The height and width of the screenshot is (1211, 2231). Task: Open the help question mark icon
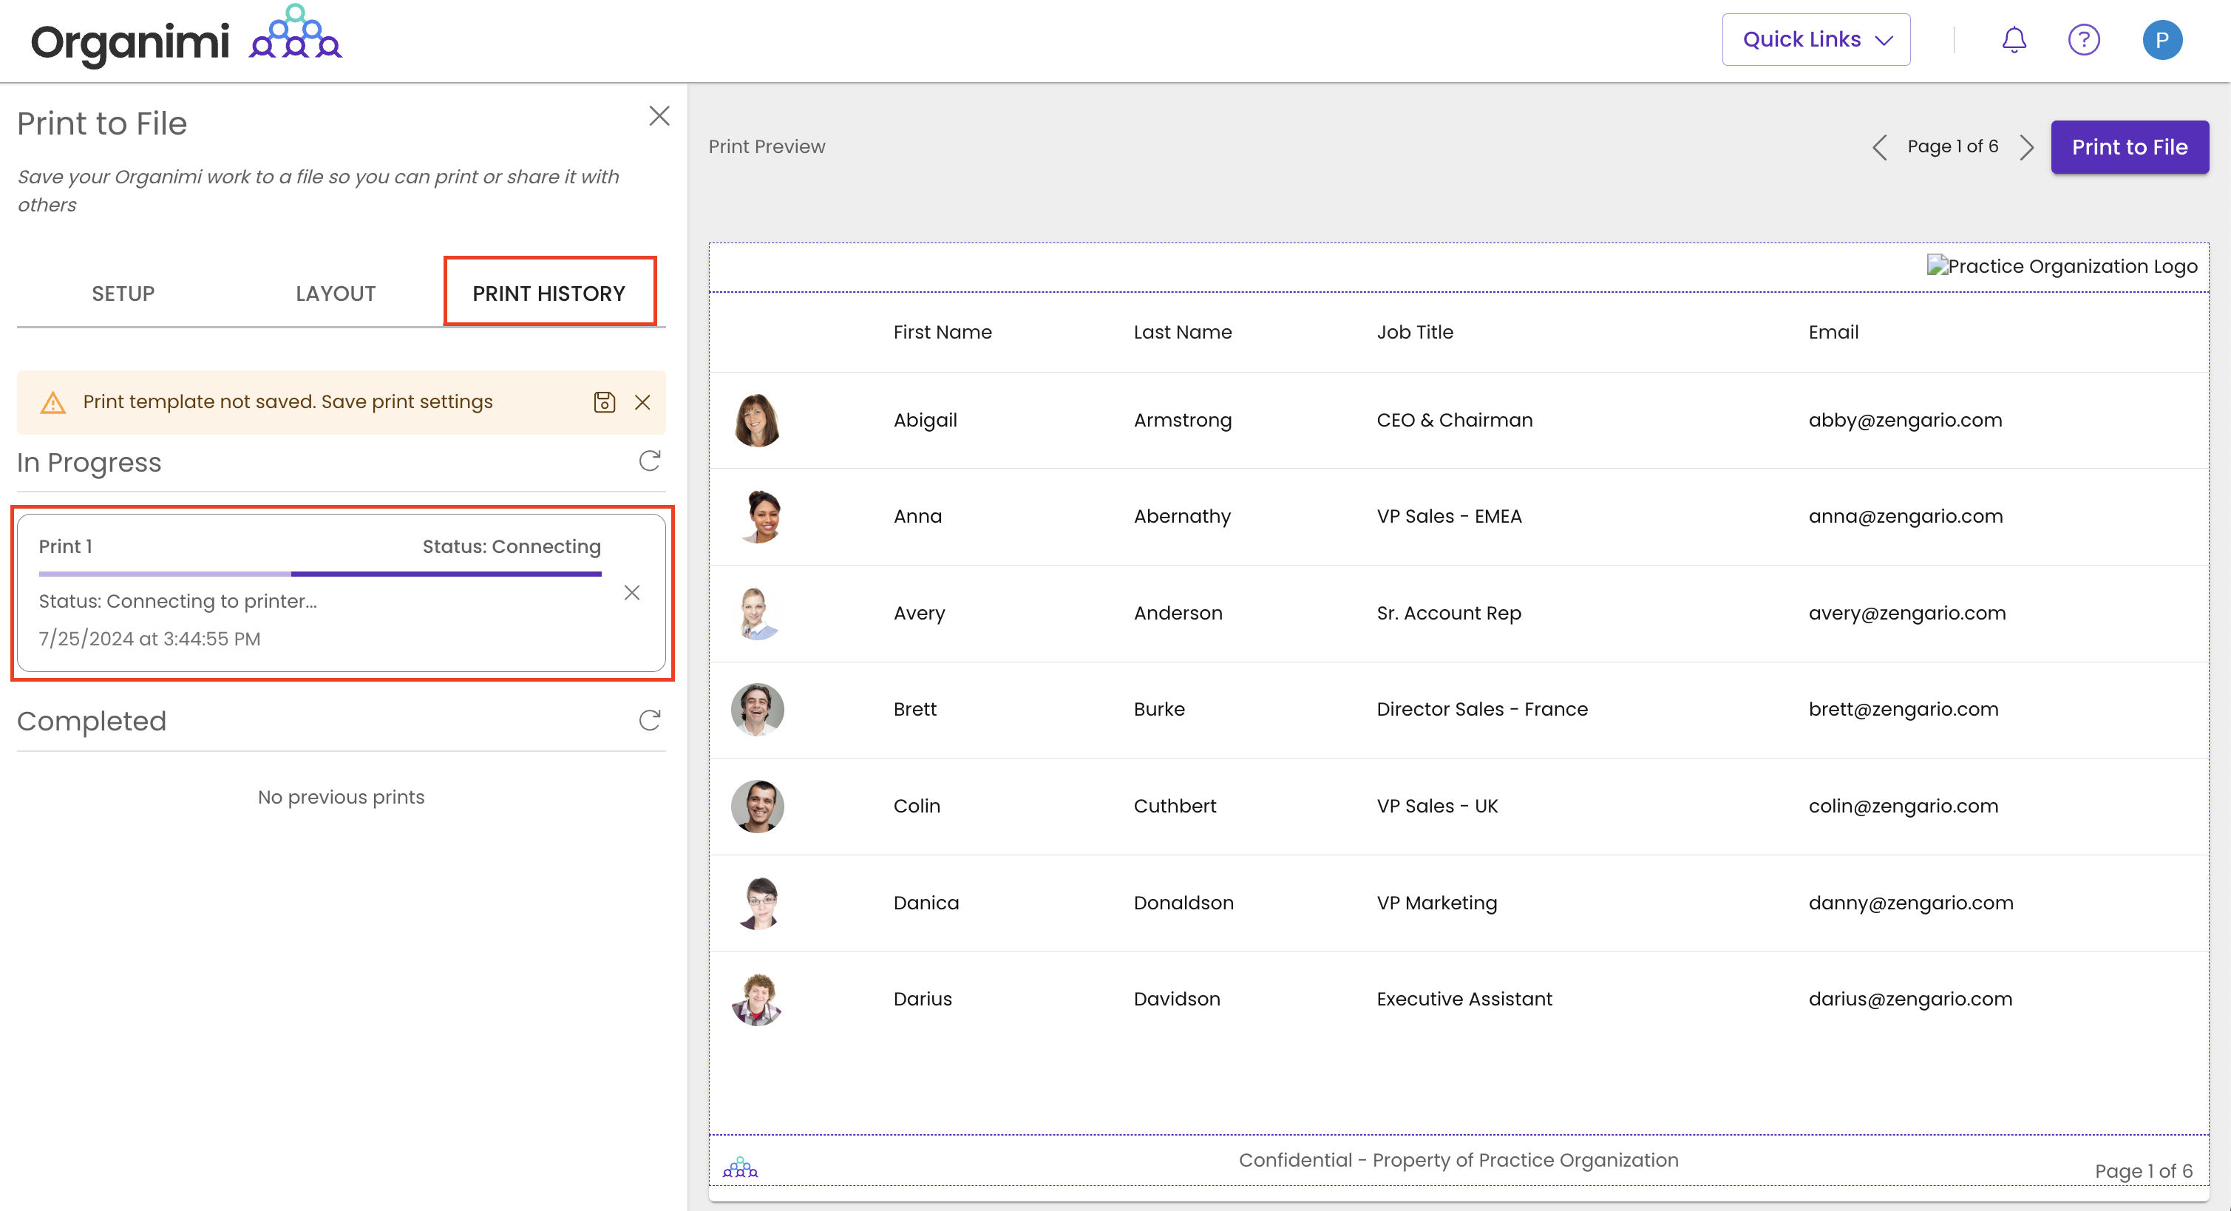[2084, 40]
